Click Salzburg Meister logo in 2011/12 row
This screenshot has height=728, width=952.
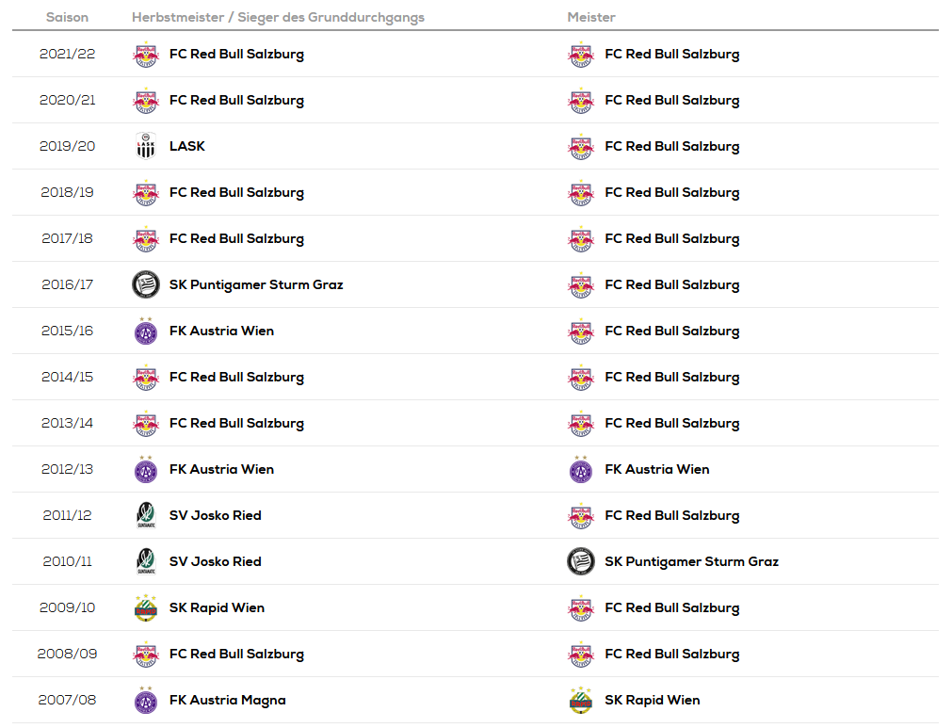[581, 515]
